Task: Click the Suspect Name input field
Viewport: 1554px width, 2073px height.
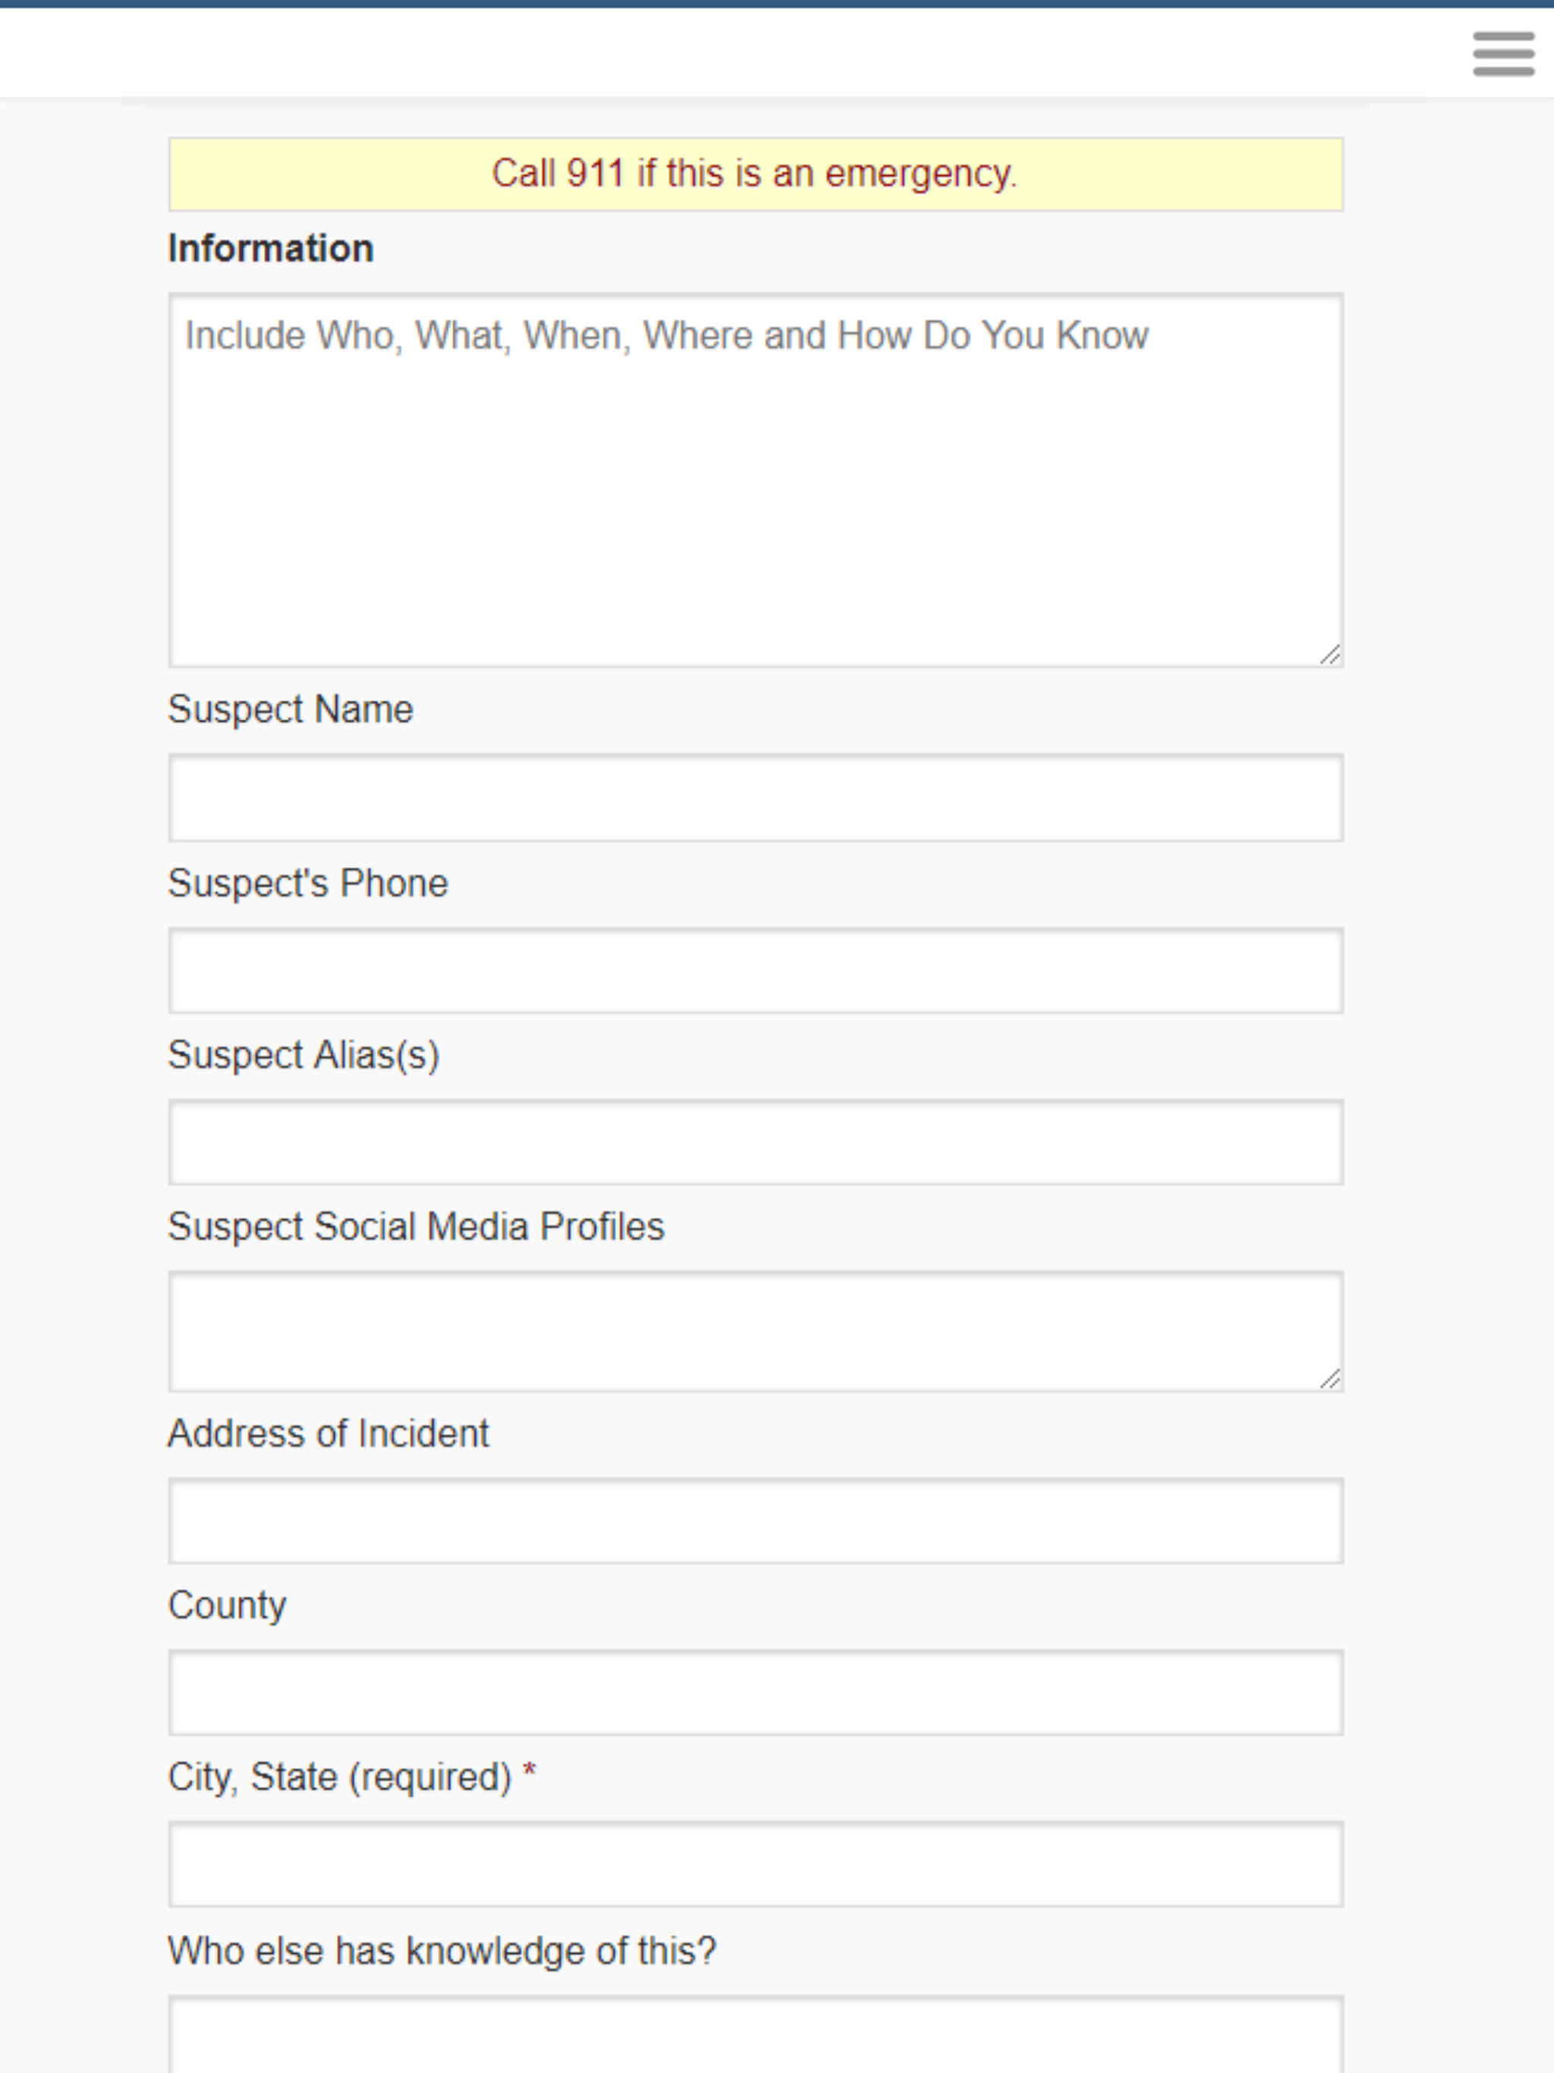Action: [754, 797]
